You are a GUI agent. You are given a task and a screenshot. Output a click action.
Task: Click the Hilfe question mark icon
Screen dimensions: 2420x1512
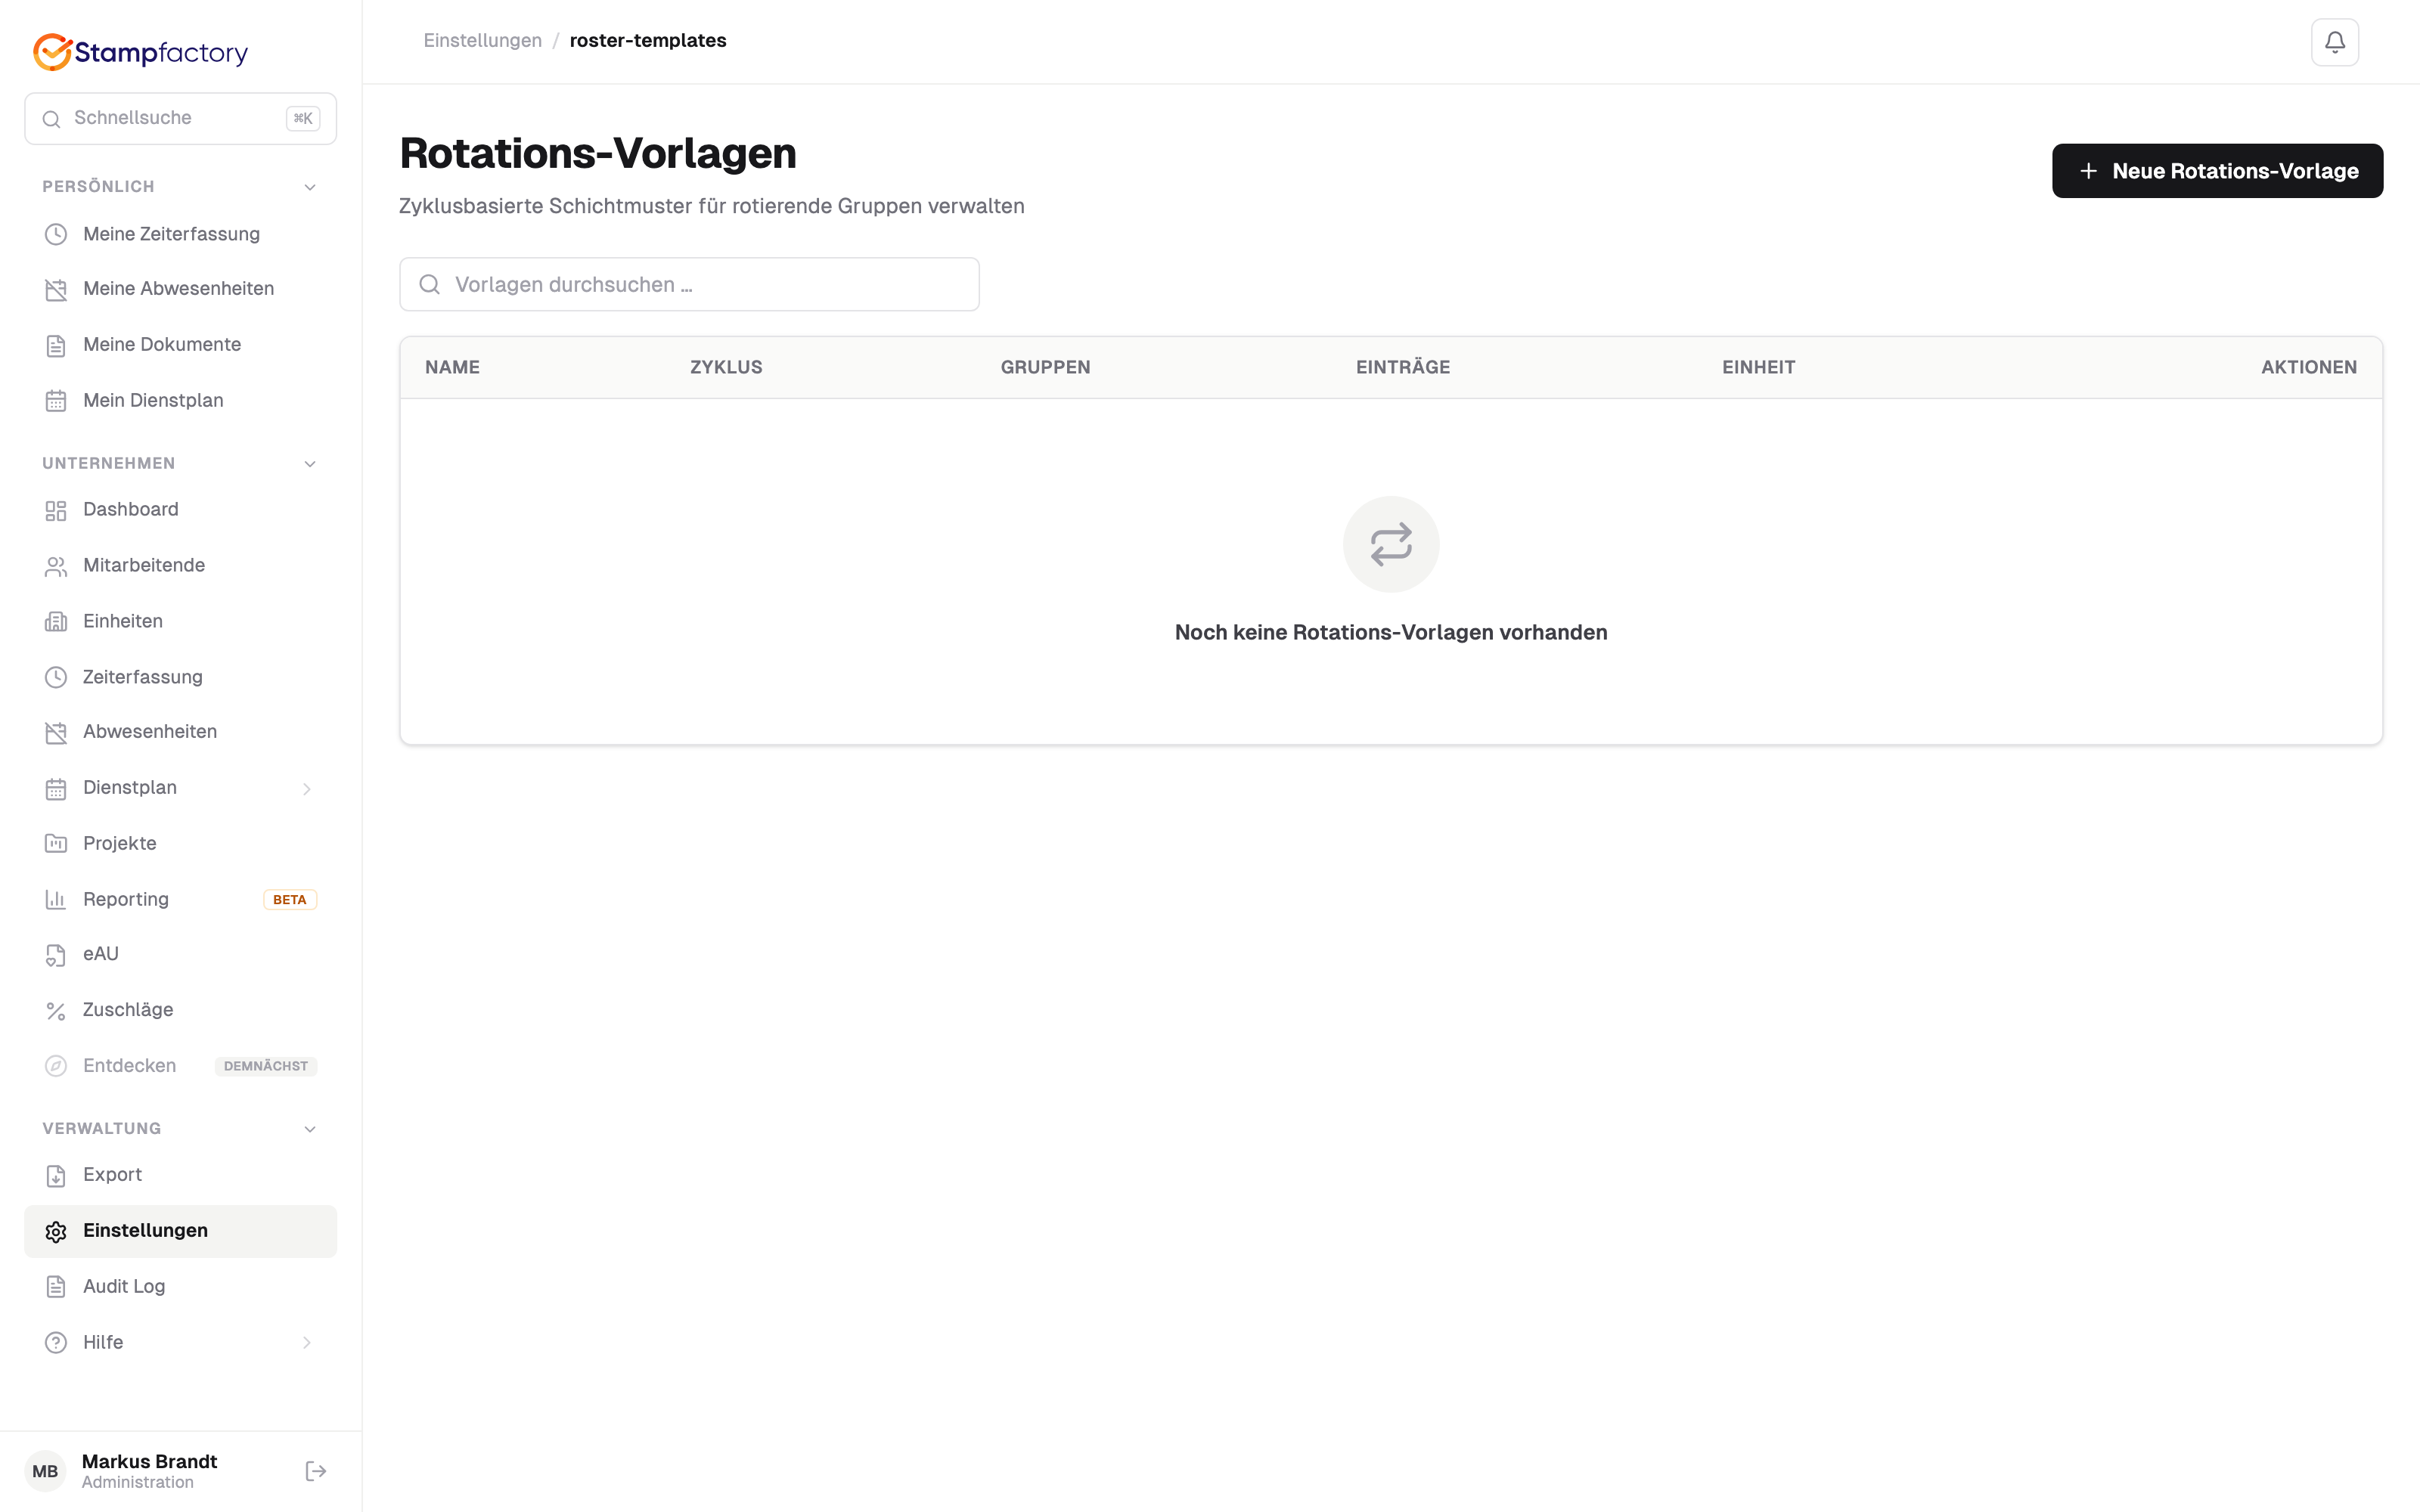tap(56, 1343)
